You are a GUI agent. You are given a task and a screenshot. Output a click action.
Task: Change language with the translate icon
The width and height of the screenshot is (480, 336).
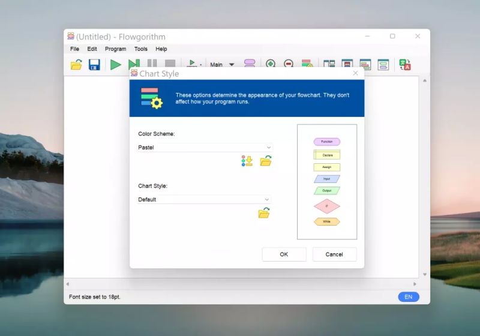pos(405,65)
